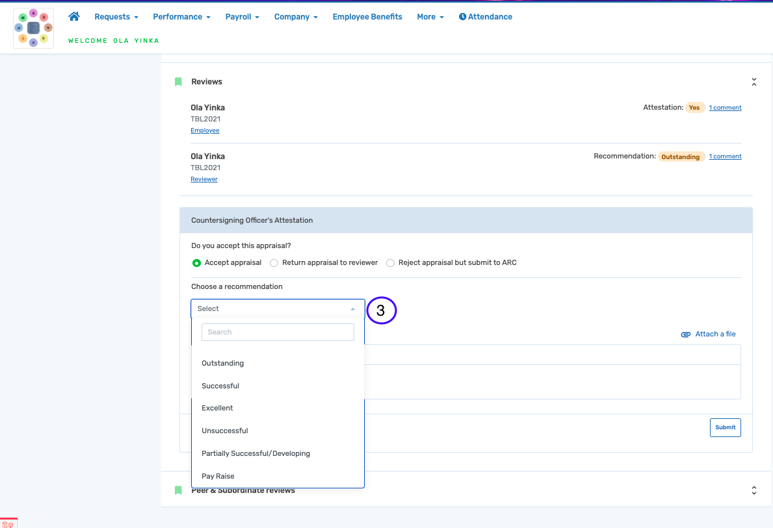Image resolution: width=773 pixels, height=528 pixels.
Task: Expand the Peer & Subordinate reviews section
Action: (753, 490)
